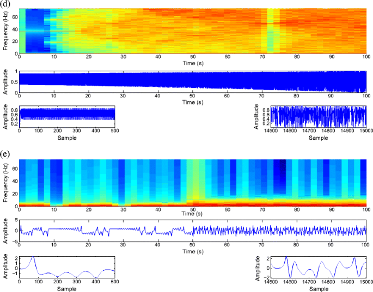Image resolution: width=373 pixels, height=292 pixels.
Task: Click "Time (s)" label under panel (d) amplitude plot
Action: (193, 102)
